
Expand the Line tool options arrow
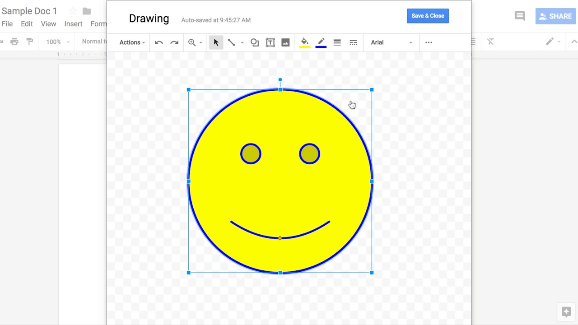pos(242,42)
